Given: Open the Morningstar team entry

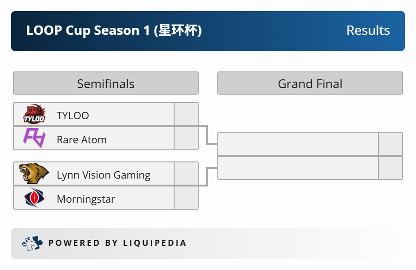Looking at the screenshot, I should (x=86, y=199).
